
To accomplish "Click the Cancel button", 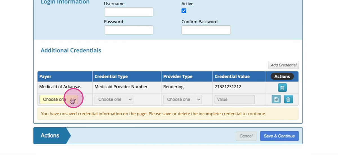I will pyautogui.click(x=246, y=136).
